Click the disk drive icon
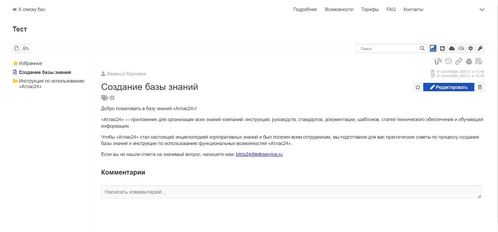 click(x=461, y=48)
